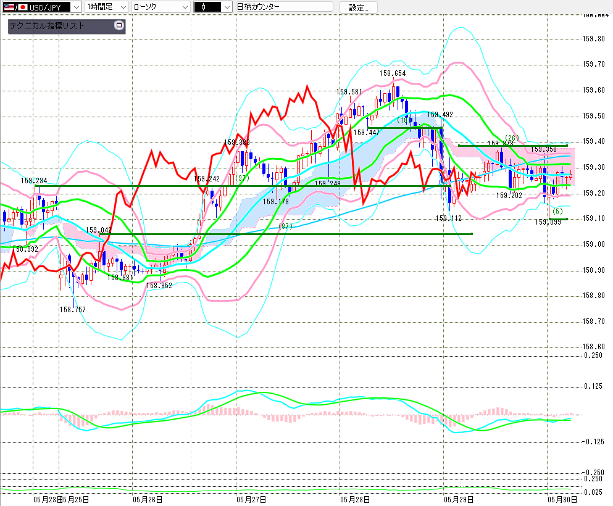The width and height of the screenshot is (613, 506).
Task: Click the candlestick symbol icon in toolbar
Action: [203, 7]
